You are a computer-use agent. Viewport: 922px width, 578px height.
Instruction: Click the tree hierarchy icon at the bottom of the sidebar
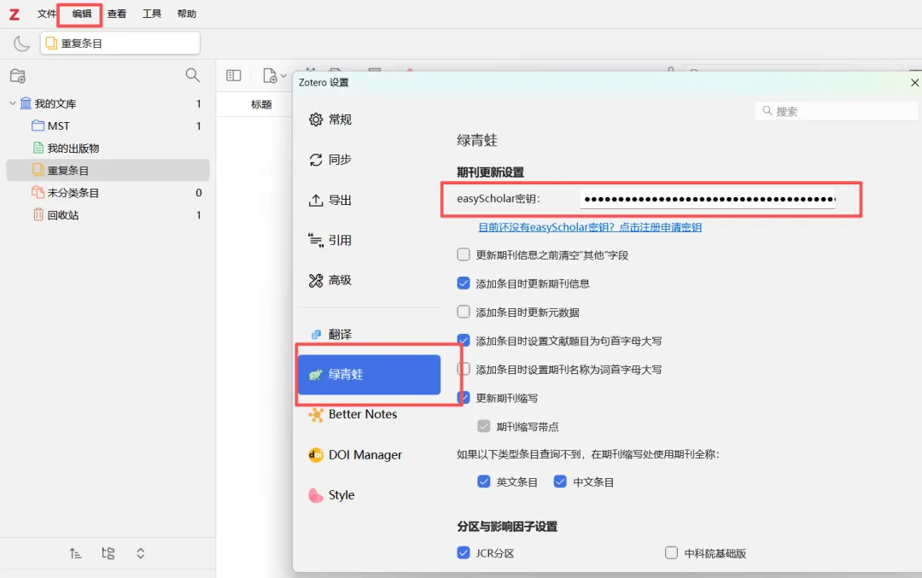point(108,553)
